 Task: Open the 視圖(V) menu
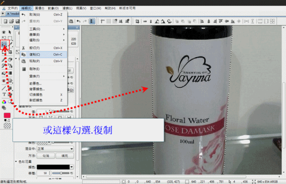(81, 8)
